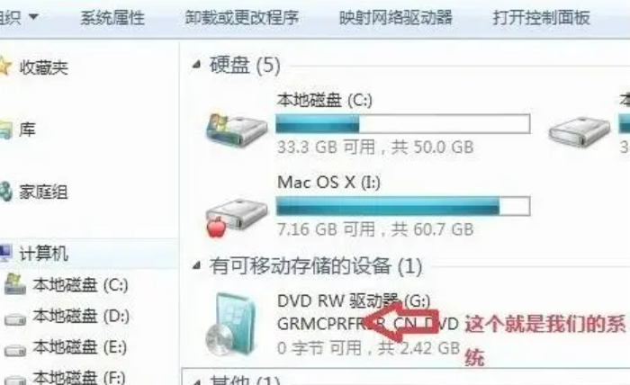Collapse the 硬盘 (5) group
This screenshot has height=385, width=630.
(196, 65)
